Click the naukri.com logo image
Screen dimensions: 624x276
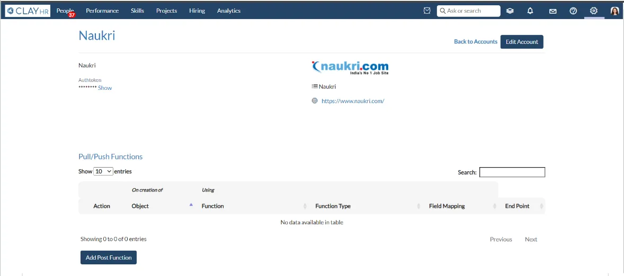pos(350,68)
